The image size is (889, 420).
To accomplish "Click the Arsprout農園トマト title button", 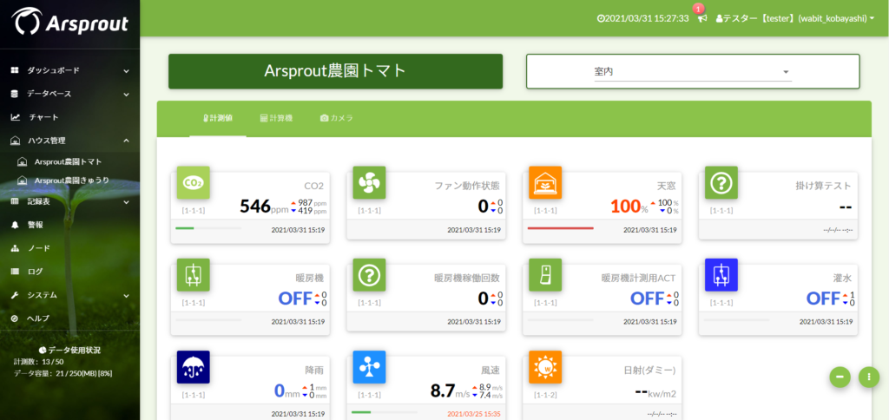I will (x=336, y=71).
